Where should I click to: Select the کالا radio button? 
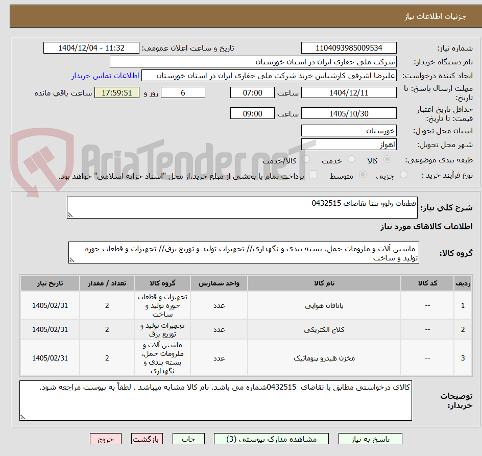pyautogui.click(x=387, y=159)
